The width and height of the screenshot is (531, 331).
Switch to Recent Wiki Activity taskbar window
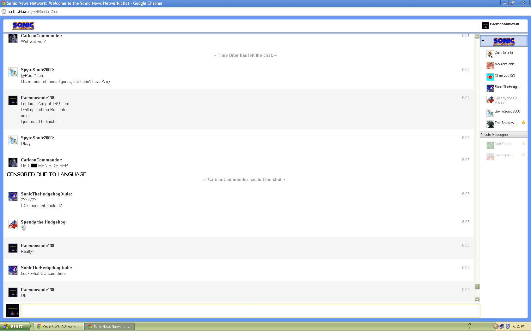pos(58,326)
